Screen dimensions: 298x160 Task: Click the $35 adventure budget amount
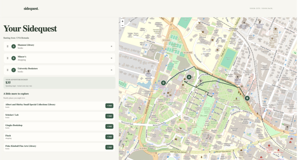point(8,82)
